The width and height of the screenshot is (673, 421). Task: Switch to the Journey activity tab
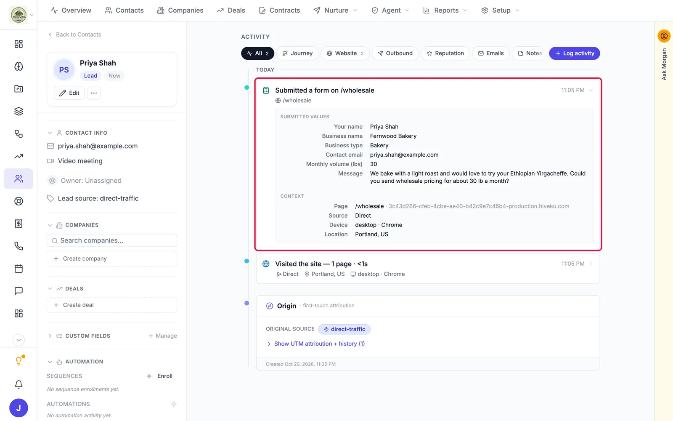pyautogui.click(x=297, y=53)
